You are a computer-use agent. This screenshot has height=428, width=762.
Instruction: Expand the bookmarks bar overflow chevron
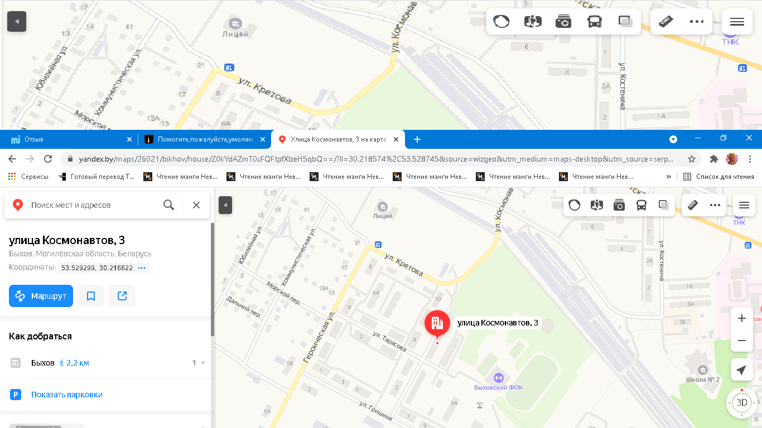[x=669, y=177]
